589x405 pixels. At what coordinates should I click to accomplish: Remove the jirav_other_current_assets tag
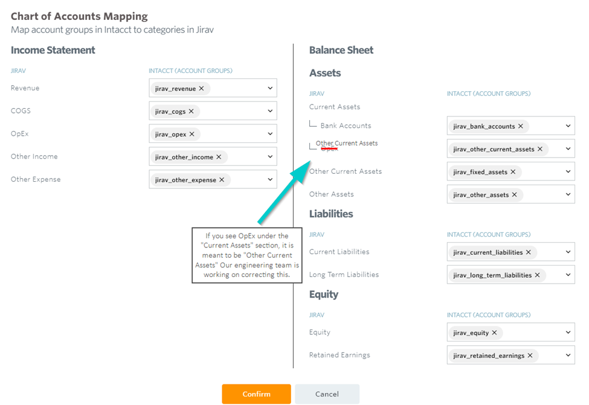point(540,149)
